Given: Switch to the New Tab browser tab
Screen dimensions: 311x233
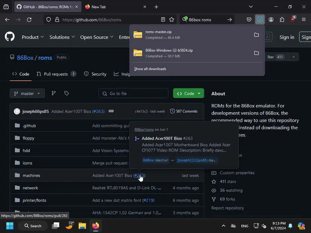Looking at the screenshot, I should coord(116,7).
